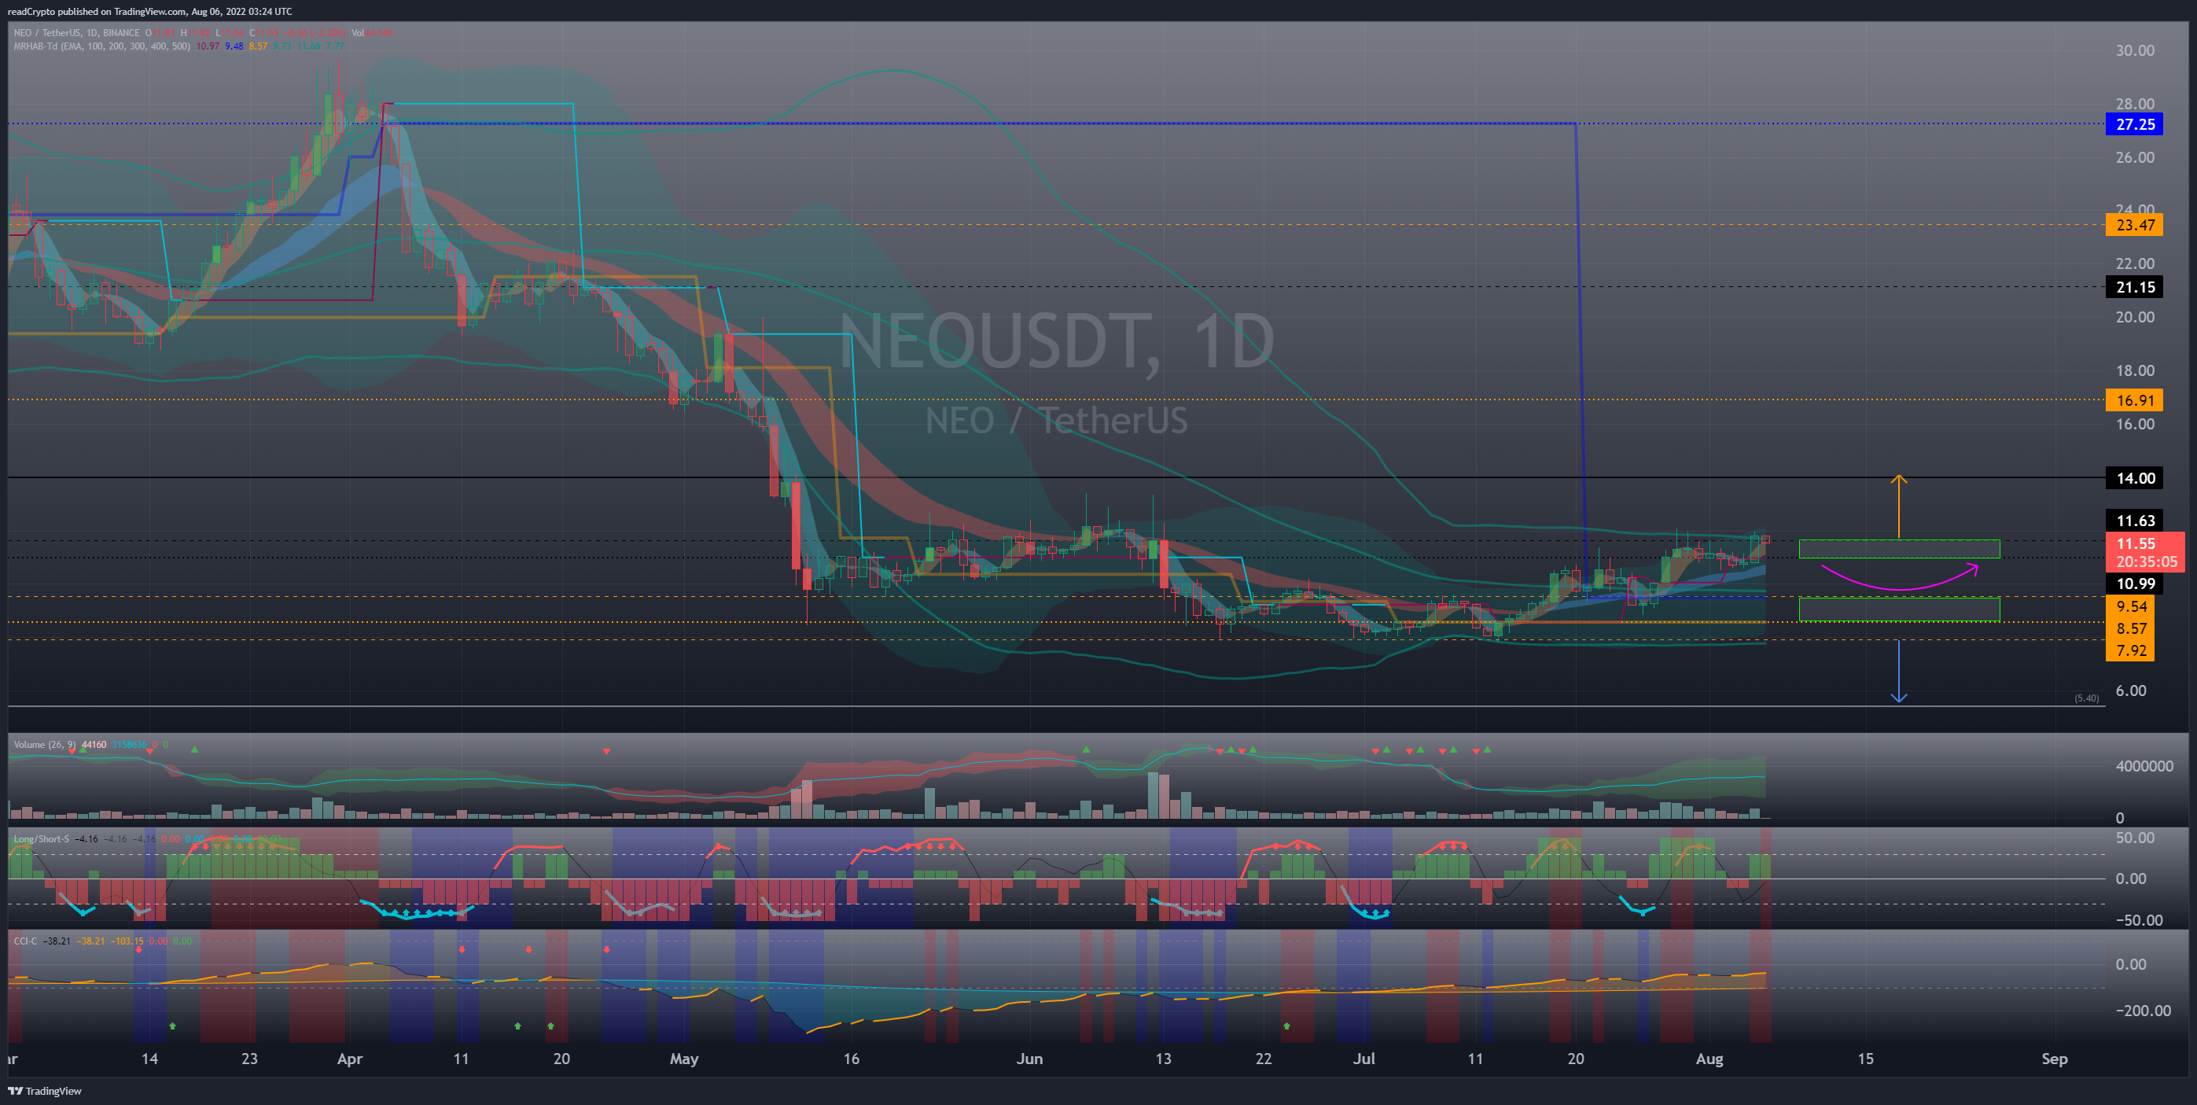Click 16.00 on the price axis
Image resolution: width=2197 pixels, height=1105 pixels.
click(x=2135, y=424)
